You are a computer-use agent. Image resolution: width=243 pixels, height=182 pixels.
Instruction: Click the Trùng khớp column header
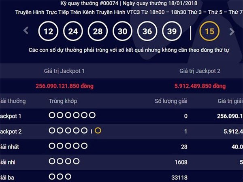pyautogui.click(x=62, y=101)
